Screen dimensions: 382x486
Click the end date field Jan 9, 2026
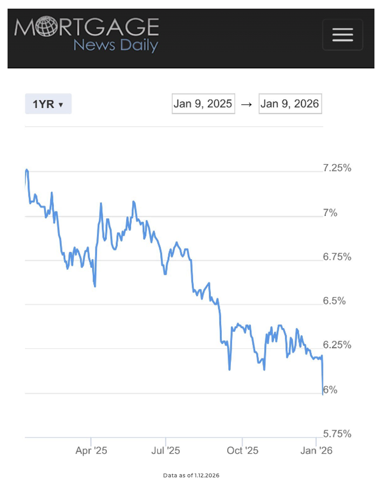[290, 104]
